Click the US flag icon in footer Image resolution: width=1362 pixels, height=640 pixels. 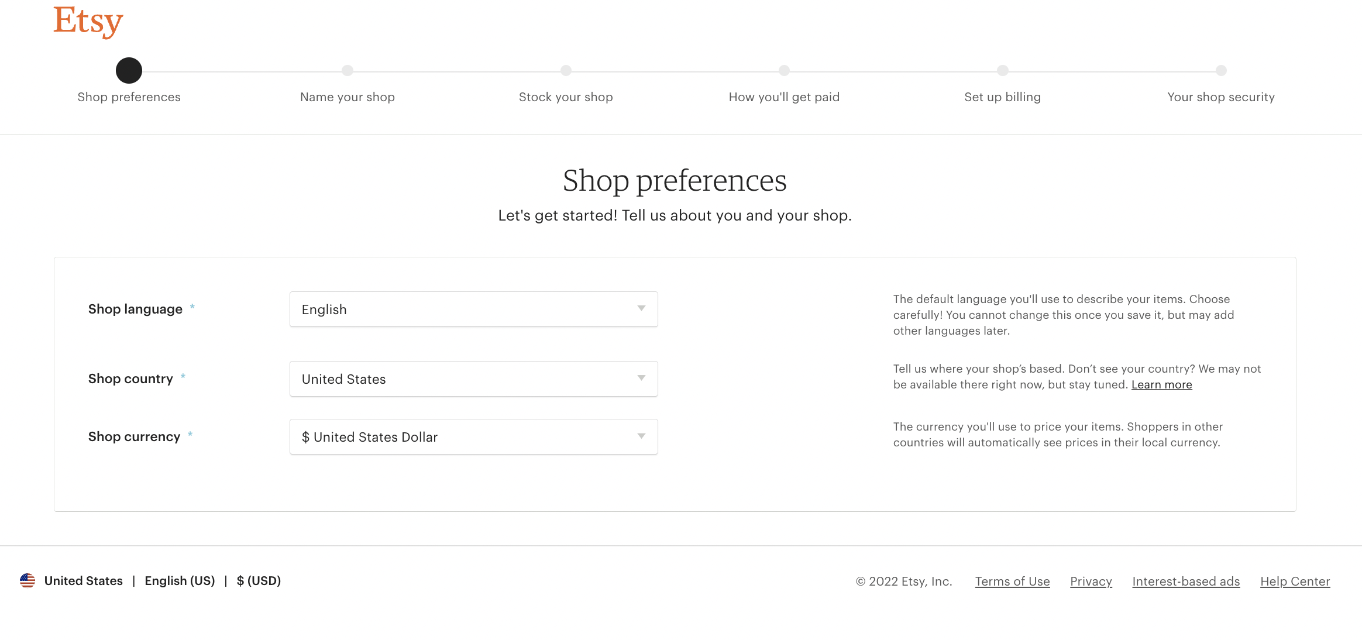click(27, 580)
